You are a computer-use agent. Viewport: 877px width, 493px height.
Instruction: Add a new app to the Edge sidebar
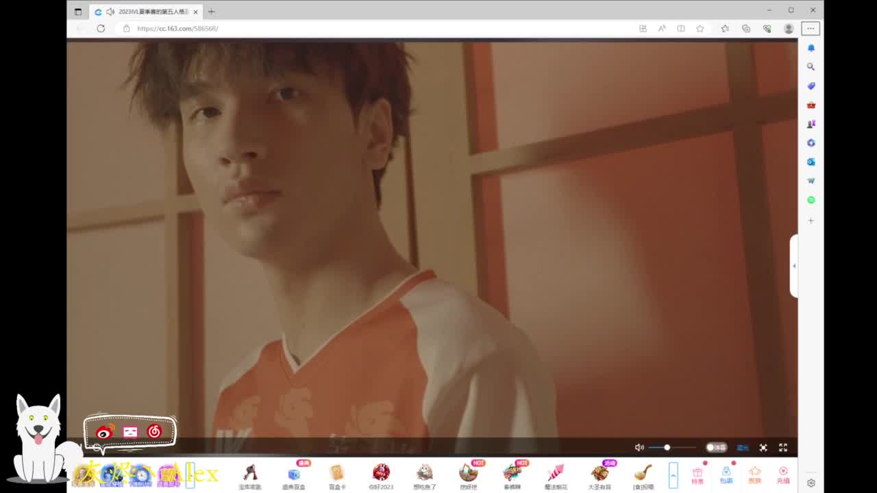pyautogui.click(x=811, y=220)
